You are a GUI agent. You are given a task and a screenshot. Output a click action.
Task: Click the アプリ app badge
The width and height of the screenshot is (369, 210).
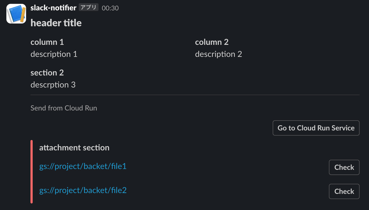pos(89,8)
